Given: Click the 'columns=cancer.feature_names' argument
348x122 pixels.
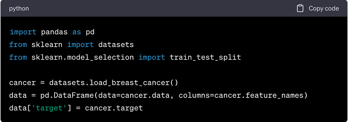Looking at the screenshot, I should pyautogui.click(x=241, y=95).
